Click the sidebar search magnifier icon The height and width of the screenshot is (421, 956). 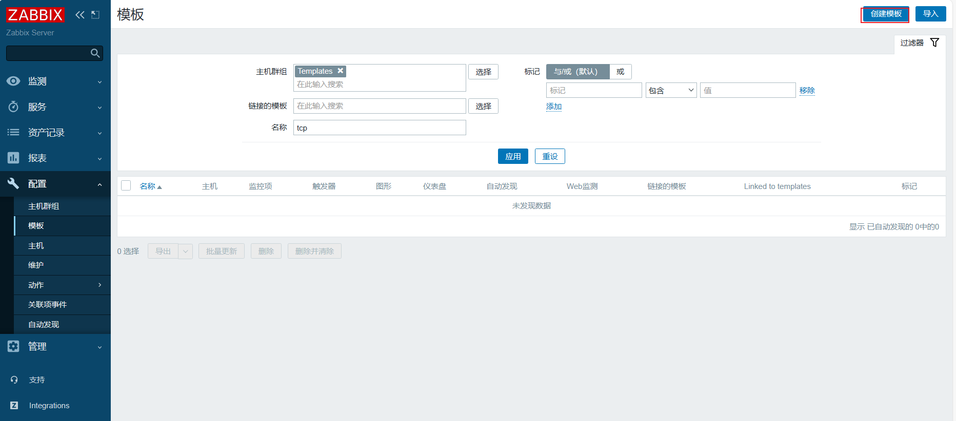95,53
